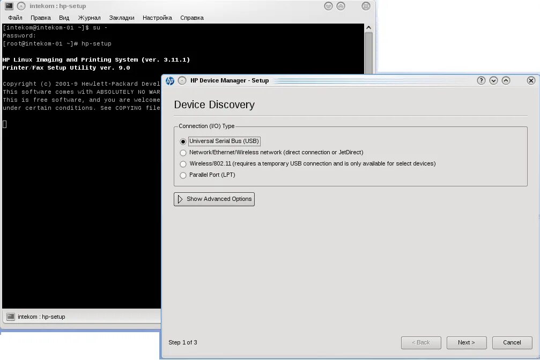This screenshot has height=360, width=540.
Task: Open the Вид menu in terminal
Action: tap(64, 18)
